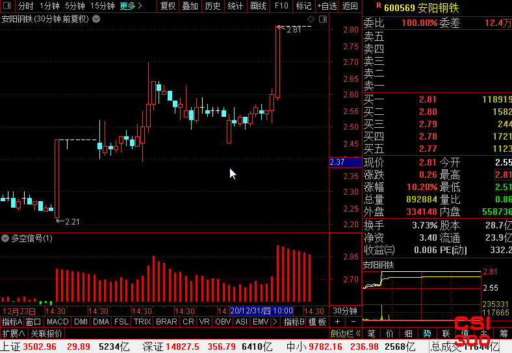The image size is (512, 353).
Task: Select the OBV indicator
Action: (223, 322)
